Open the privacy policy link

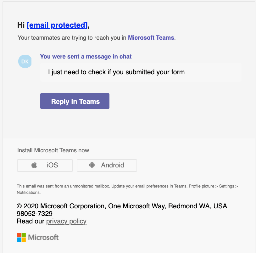[66, 221]
